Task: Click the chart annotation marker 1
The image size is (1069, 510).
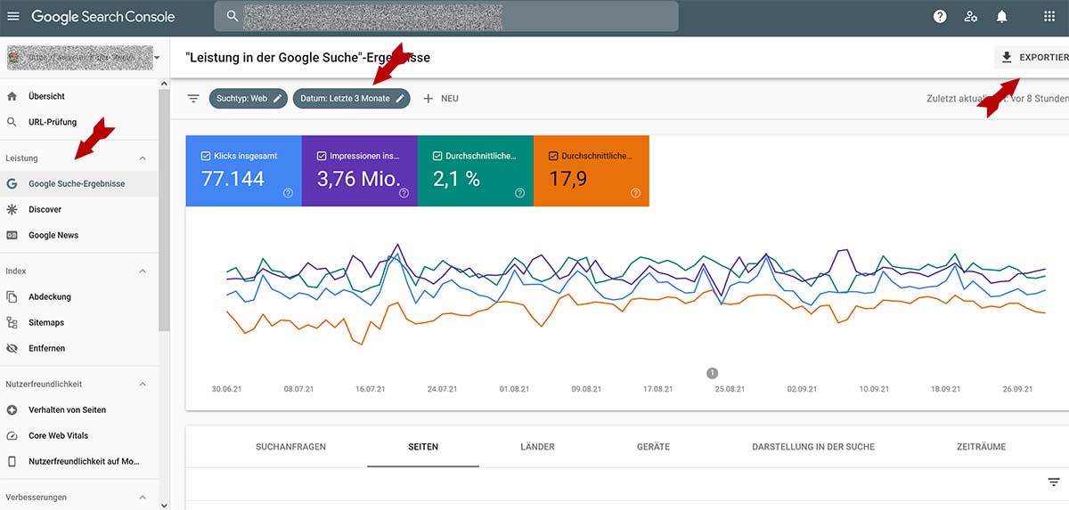Action: [712, 373]
